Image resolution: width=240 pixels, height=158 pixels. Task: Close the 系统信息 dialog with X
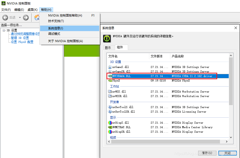[236, 28]
